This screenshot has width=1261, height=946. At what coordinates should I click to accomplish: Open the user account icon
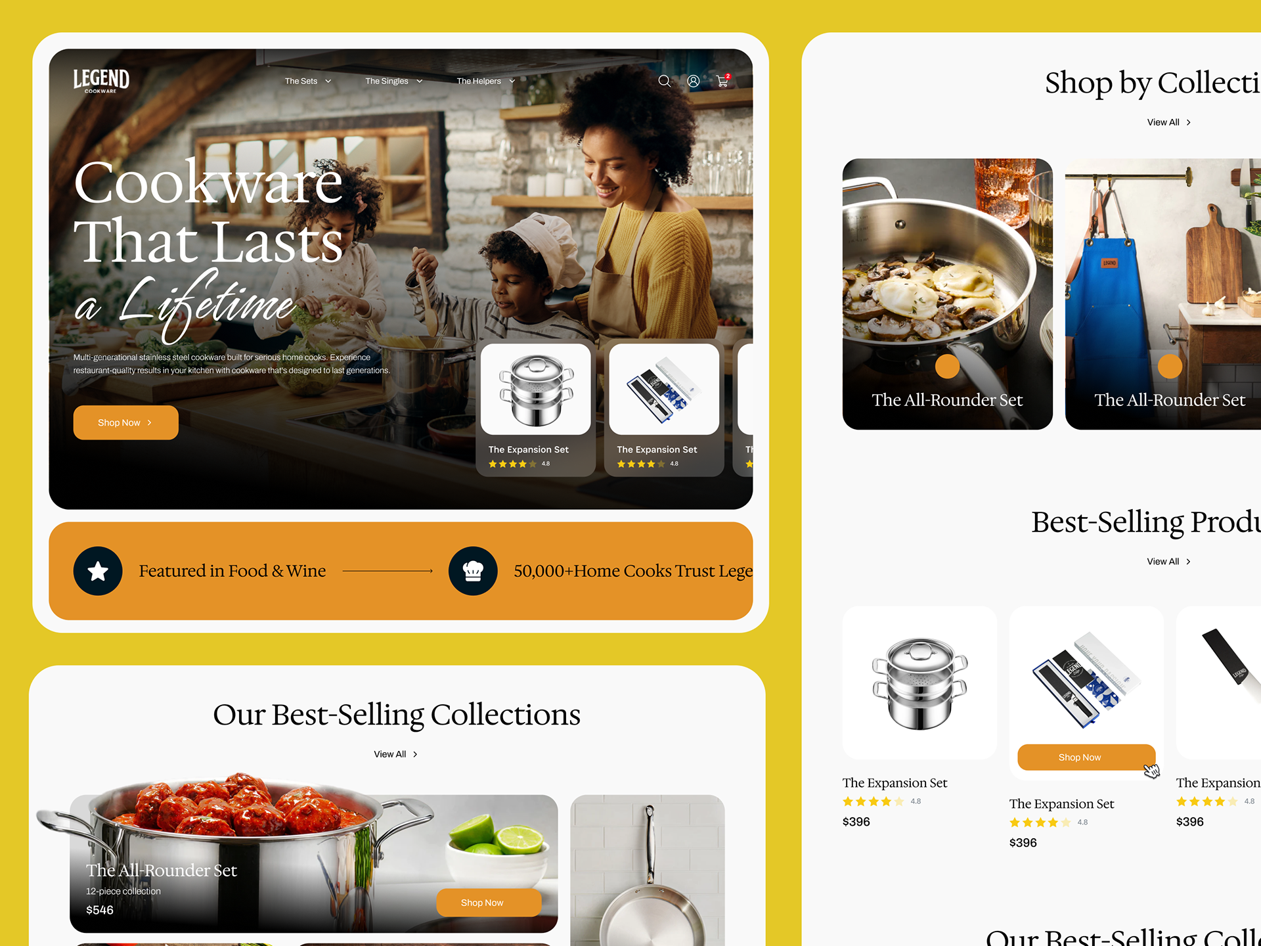[x=693, y=81]
